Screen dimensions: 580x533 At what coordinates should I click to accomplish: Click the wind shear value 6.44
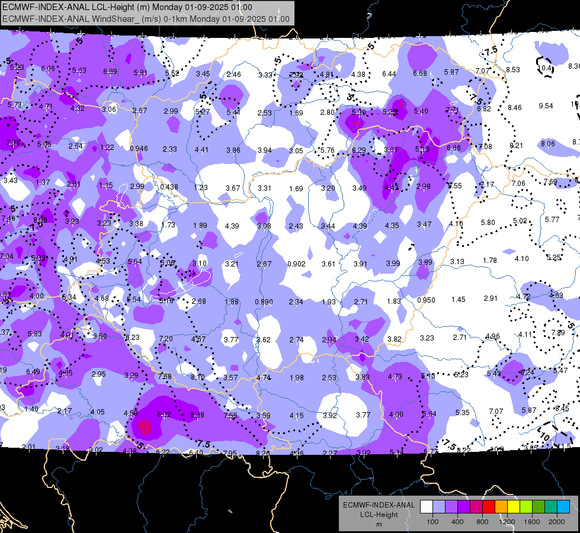tap(389, 74)
